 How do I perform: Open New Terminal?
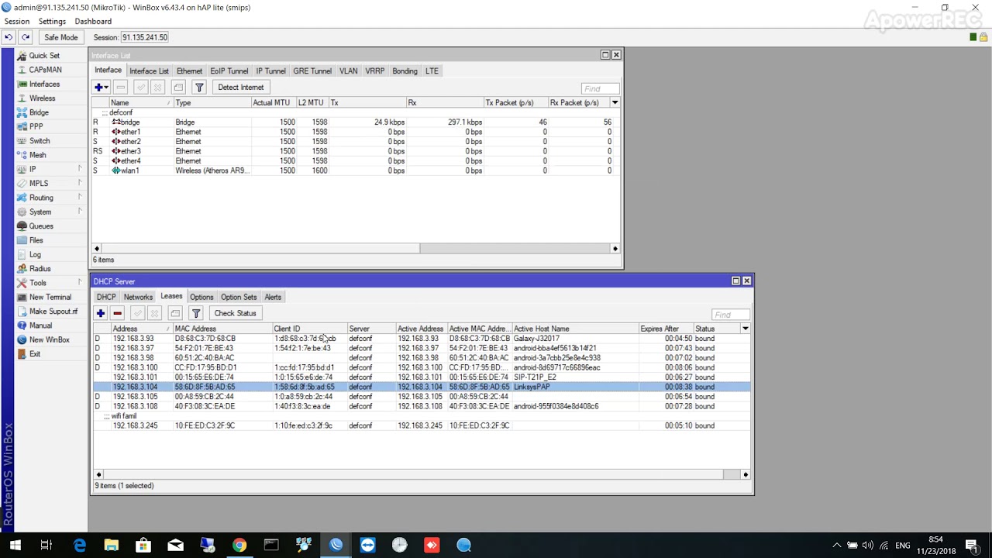50,297
